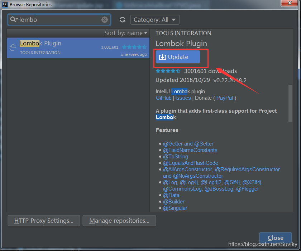Viewport: 301px width, 251px height.
Task: Select the Lombok Plugin list entry
Action: click(x=78, y=48)
